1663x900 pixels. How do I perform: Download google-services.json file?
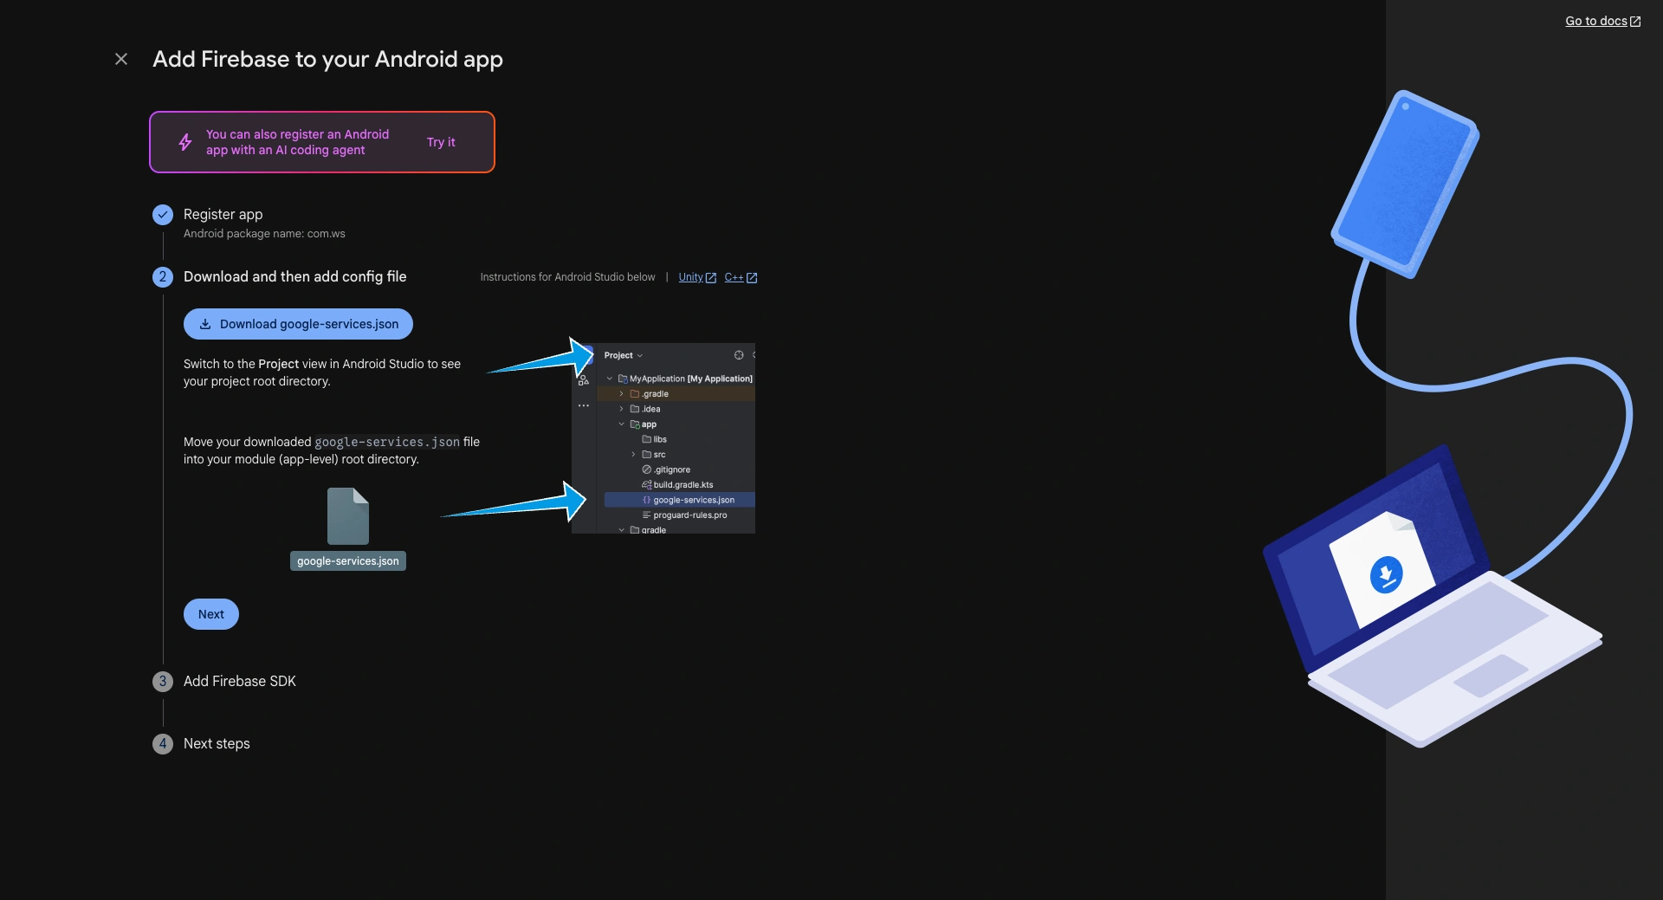[x=298, y=324]
